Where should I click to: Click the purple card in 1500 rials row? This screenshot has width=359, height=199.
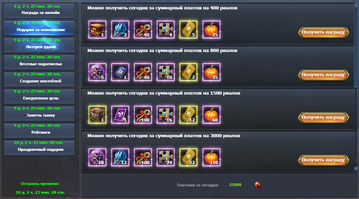click(120, 115)
